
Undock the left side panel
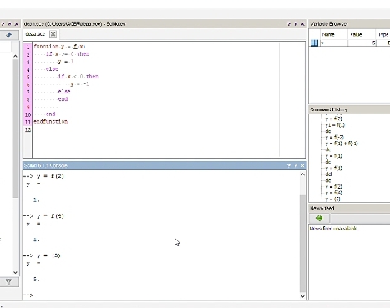click(x=9, y=24)
